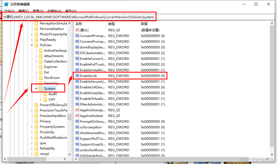Click the Attachments folder icon
Screen dimensions: 277x164
pos(41,56)
